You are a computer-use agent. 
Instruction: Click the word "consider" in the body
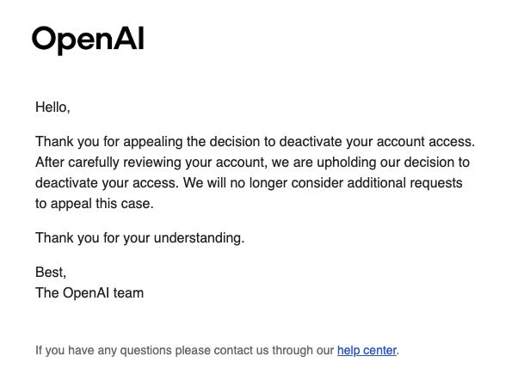click(x=317, y=183)
